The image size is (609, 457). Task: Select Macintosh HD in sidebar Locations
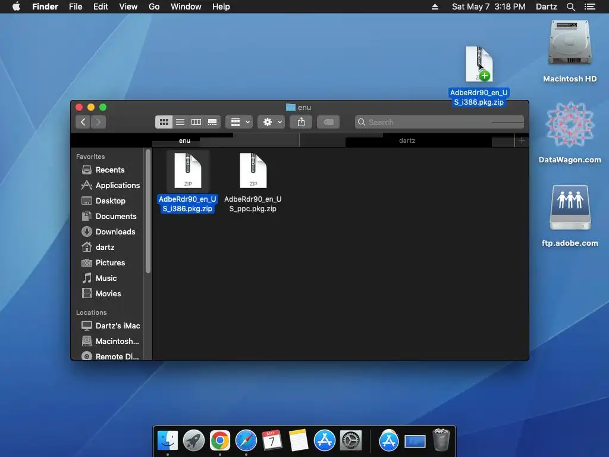pos(110,341)
